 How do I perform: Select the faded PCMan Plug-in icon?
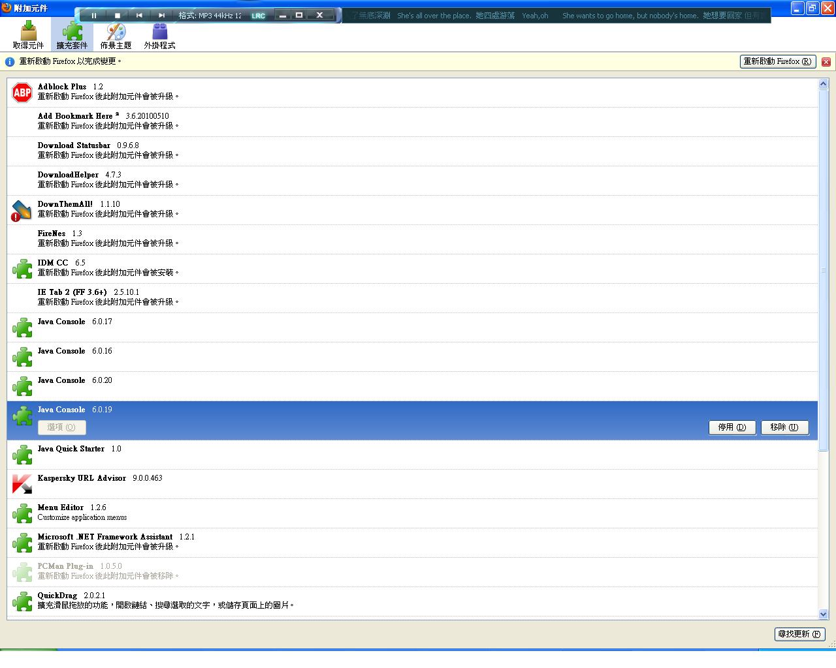tap(22, 572)
